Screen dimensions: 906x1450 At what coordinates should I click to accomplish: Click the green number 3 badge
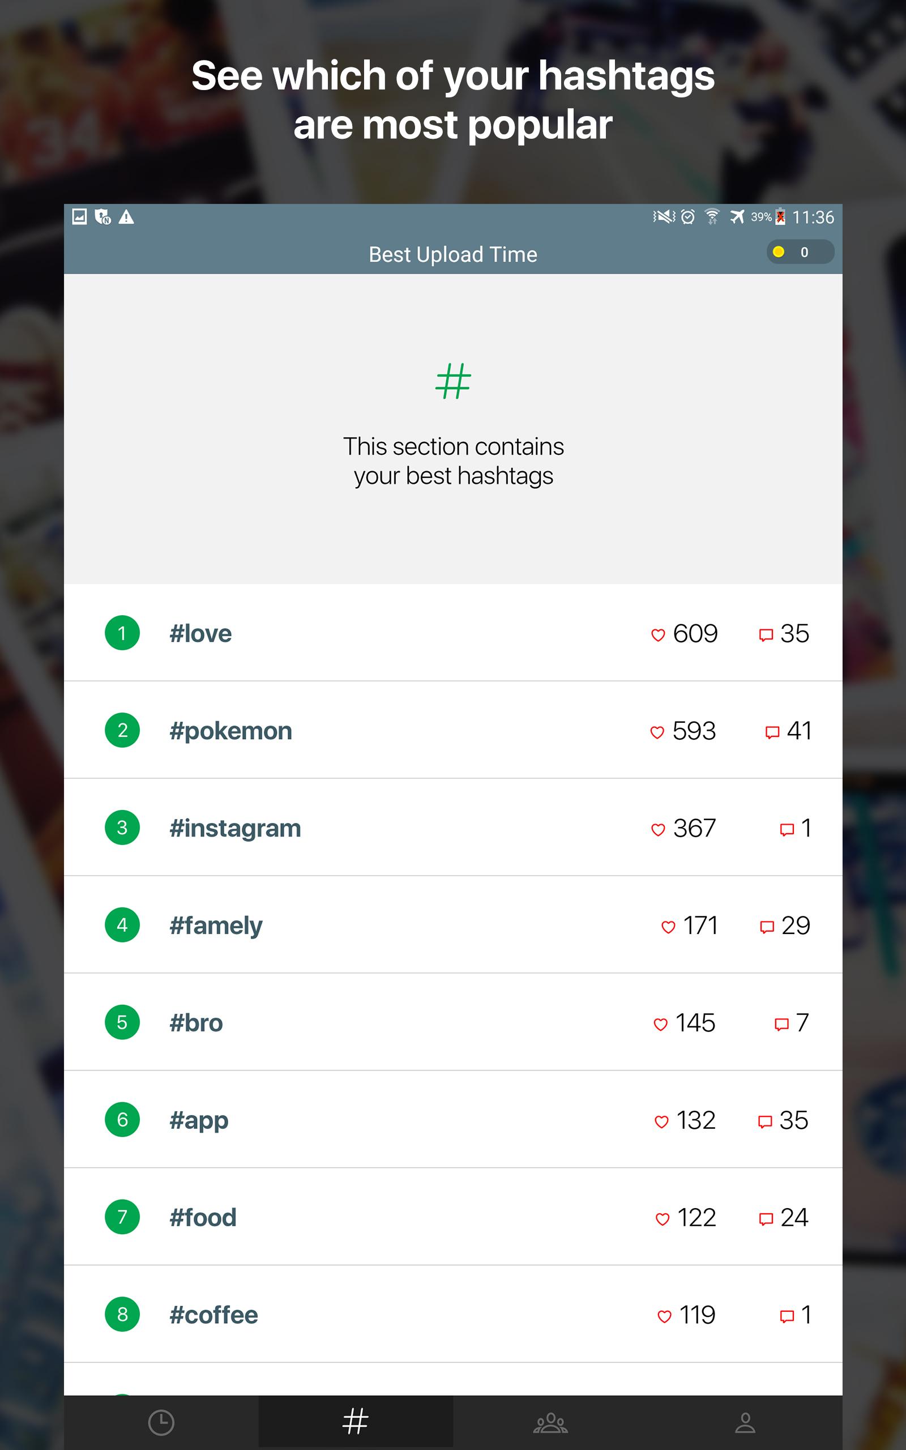pos(122,828)
